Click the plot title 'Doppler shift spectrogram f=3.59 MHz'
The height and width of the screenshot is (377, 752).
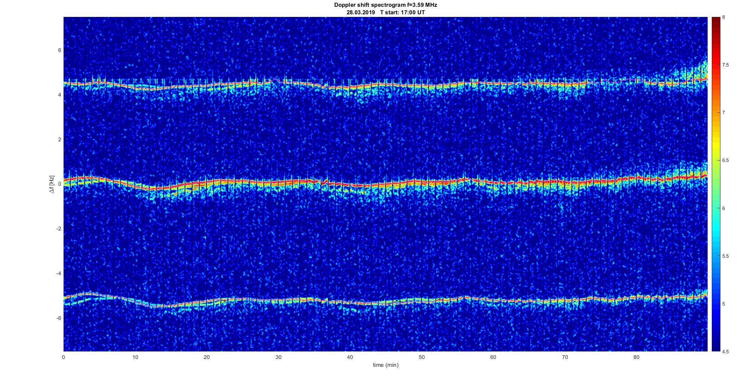coord(385,5)
